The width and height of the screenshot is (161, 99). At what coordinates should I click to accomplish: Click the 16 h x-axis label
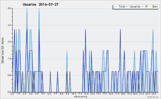tap(111, 94)
